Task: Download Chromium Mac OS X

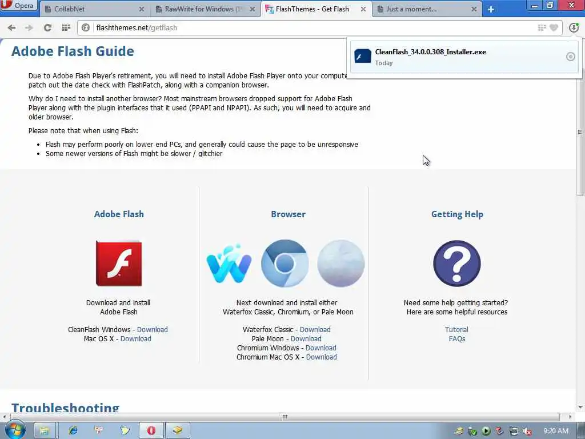Action: 322,357
